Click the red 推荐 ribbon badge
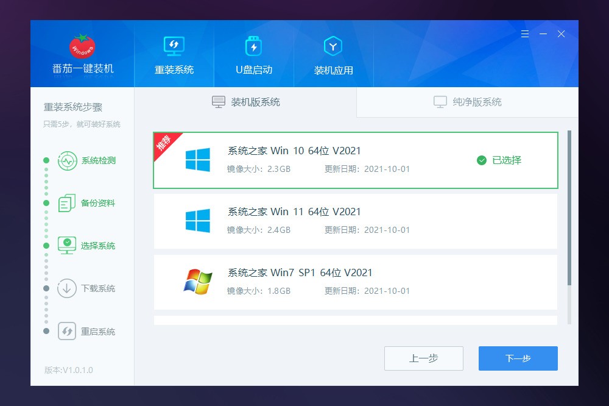The height and width of the screenshot is (406, 609). [166, 144]
